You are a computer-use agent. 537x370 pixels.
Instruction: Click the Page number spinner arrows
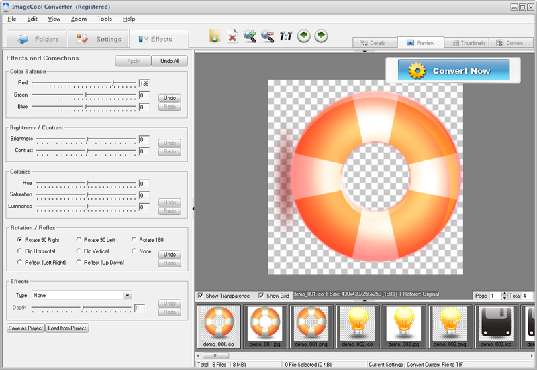pos(505,296)
